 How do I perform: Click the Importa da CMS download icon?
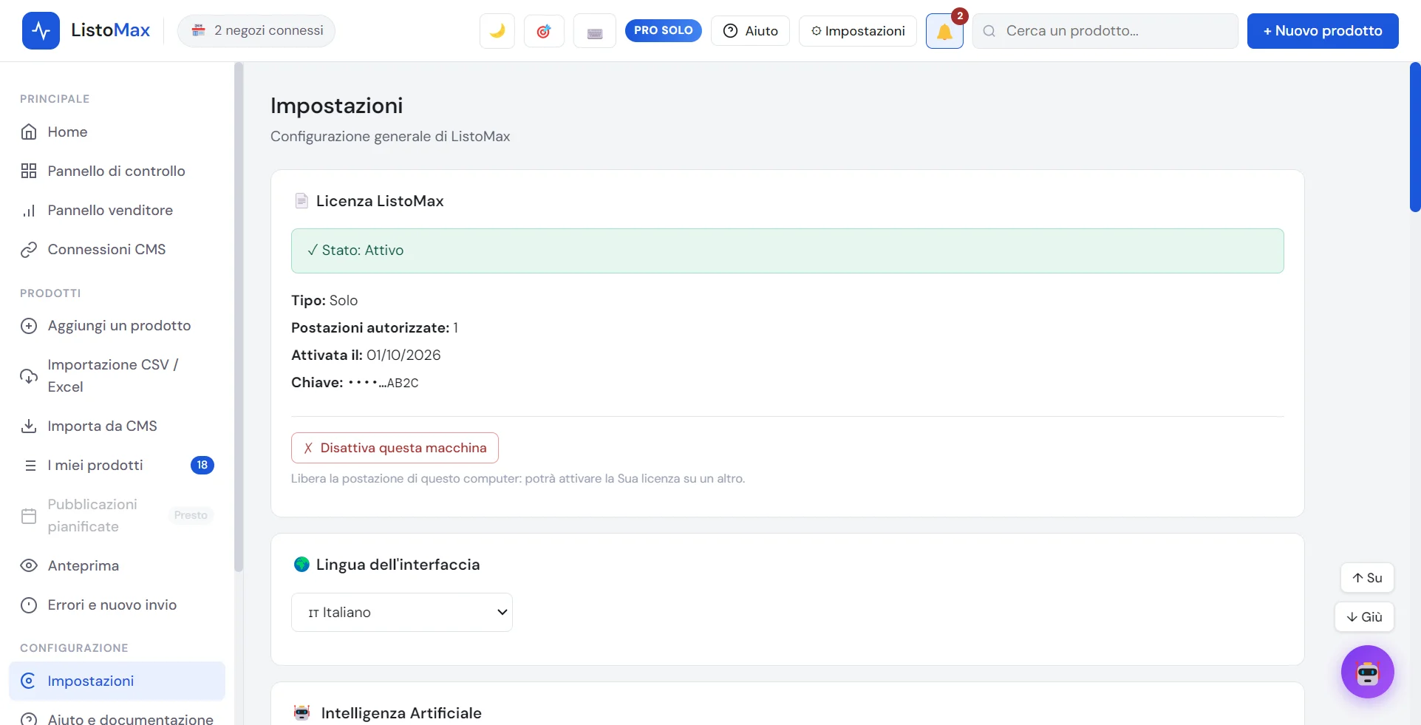coord(29,426)
